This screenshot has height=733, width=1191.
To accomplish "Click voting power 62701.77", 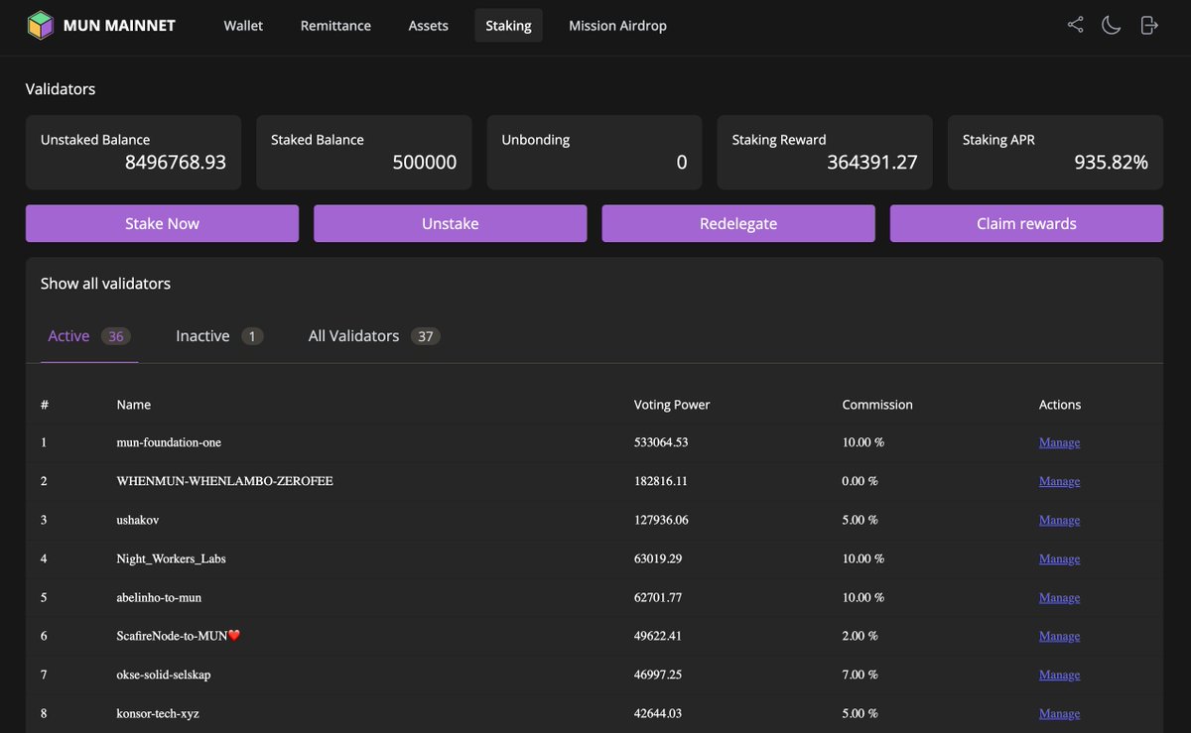I will tap(658, 597).
